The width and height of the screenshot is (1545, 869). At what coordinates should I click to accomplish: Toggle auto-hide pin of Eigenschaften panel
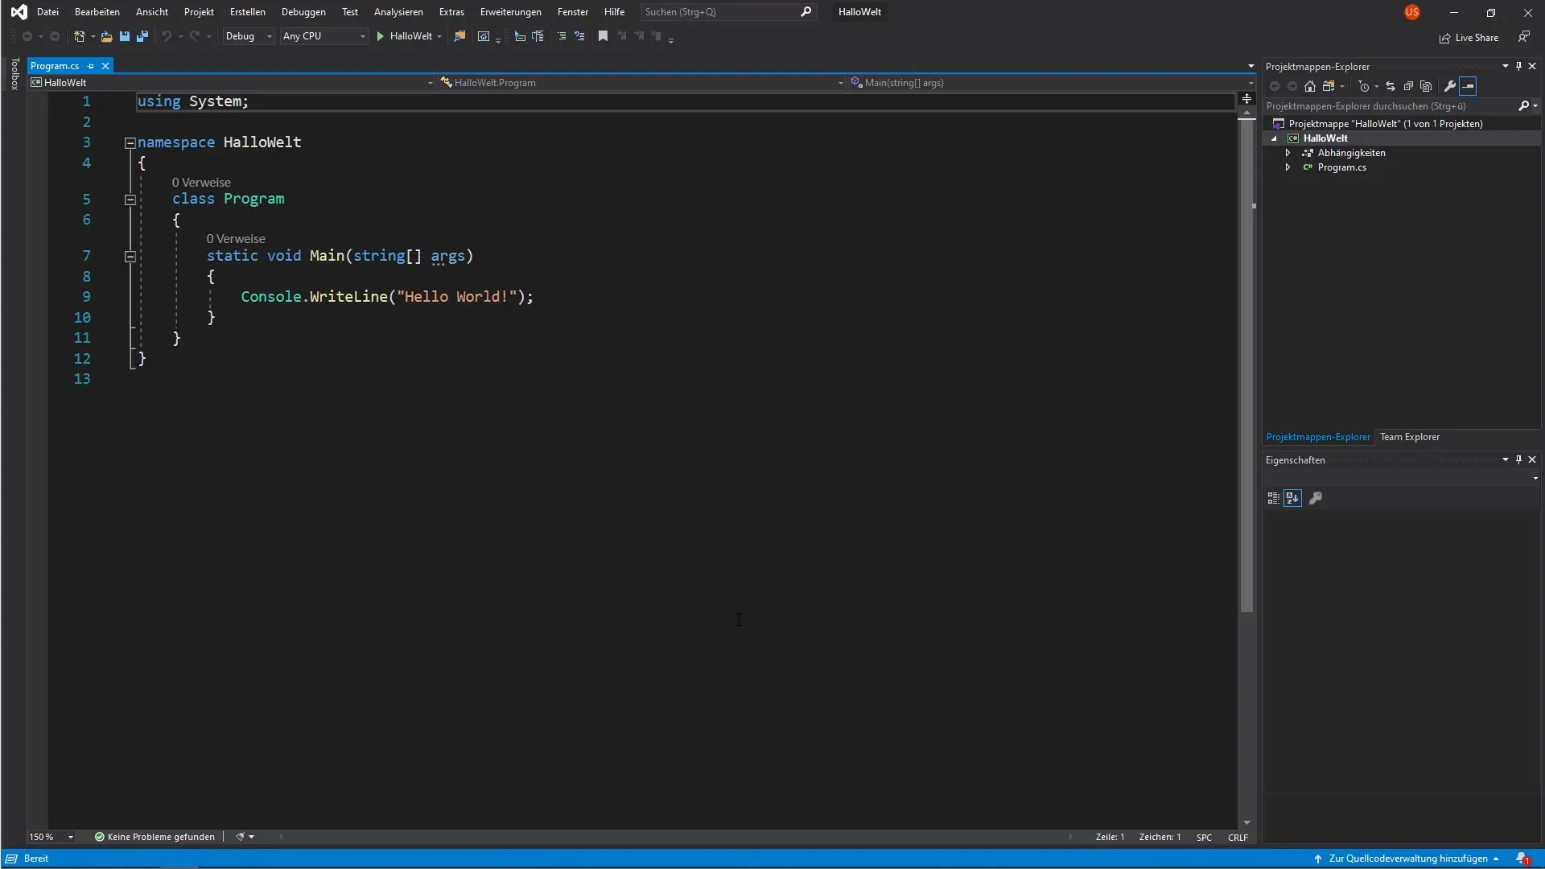[1518, 459]
